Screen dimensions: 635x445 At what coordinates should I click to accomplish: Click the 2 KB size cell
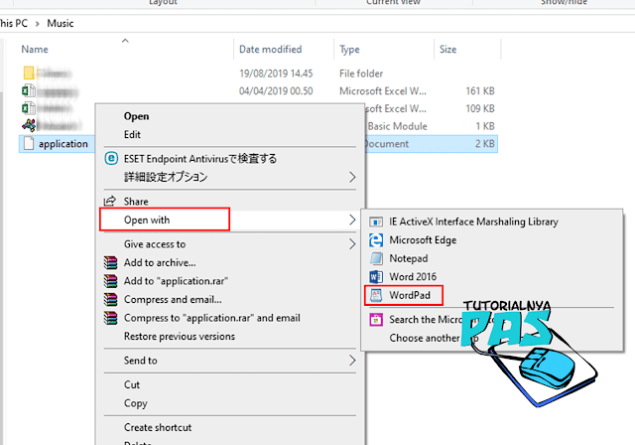(x=485, y=144)
